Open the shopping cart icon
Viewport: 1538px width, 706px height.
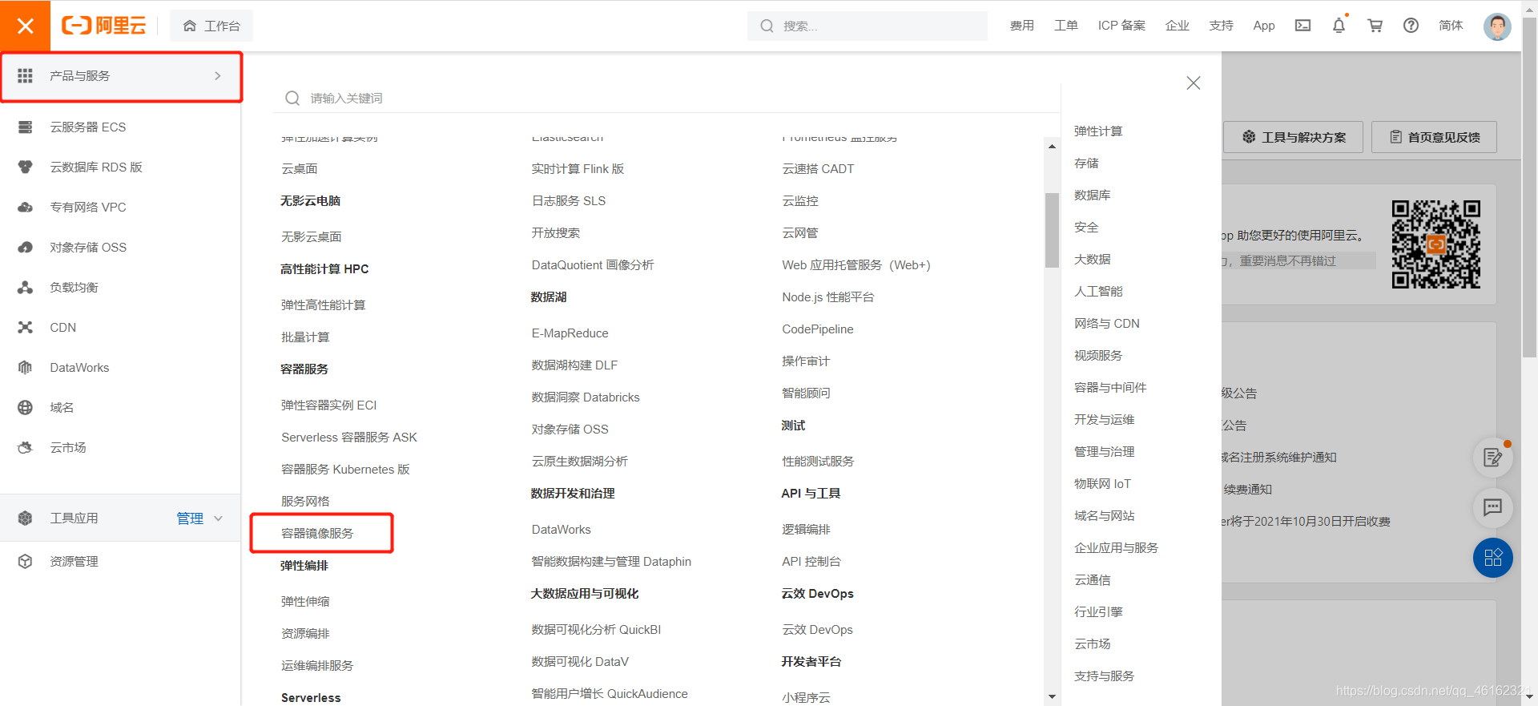[x=1375, y=26]
